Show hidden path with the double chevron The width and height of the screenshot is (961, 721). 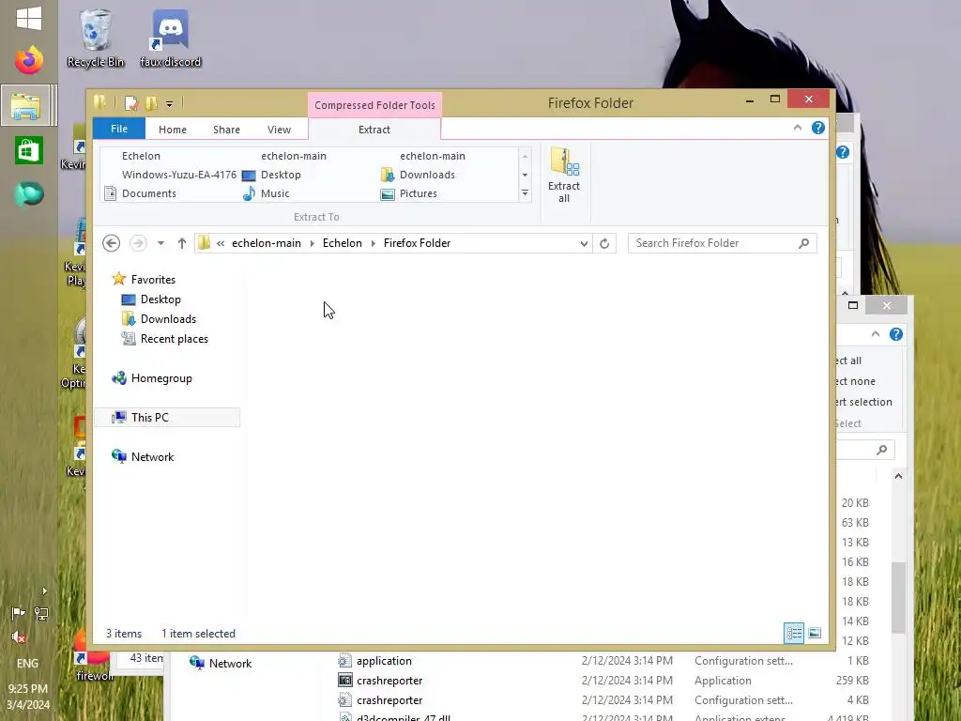(x=221, y=243)
